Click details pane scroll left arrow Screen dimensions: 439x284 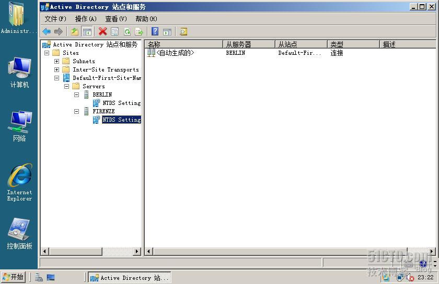tap(148, 251)
